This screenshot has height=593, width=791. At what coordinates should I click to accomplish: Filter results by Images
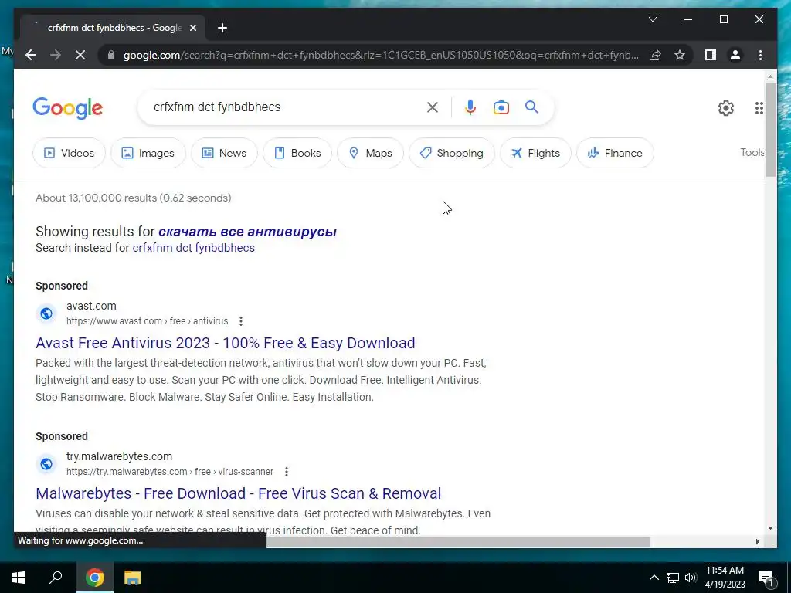point(148,153)
